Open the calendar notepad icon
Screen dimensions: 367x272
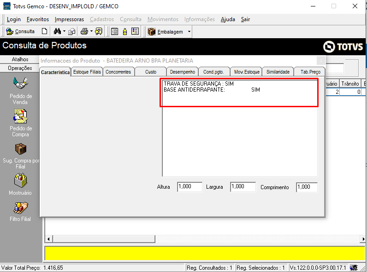(x=114, y=31)
